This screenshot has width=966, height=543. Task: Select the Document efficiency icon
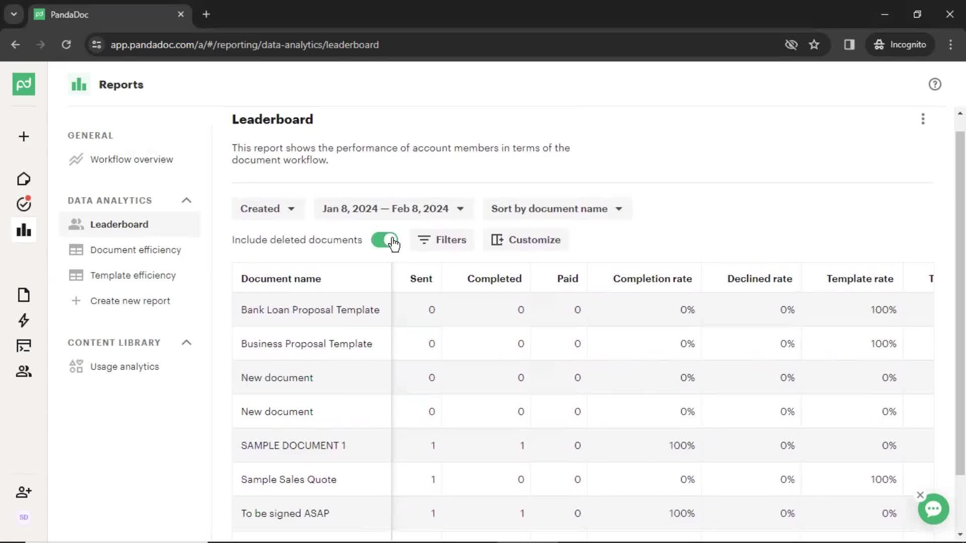tap(75, 249)
